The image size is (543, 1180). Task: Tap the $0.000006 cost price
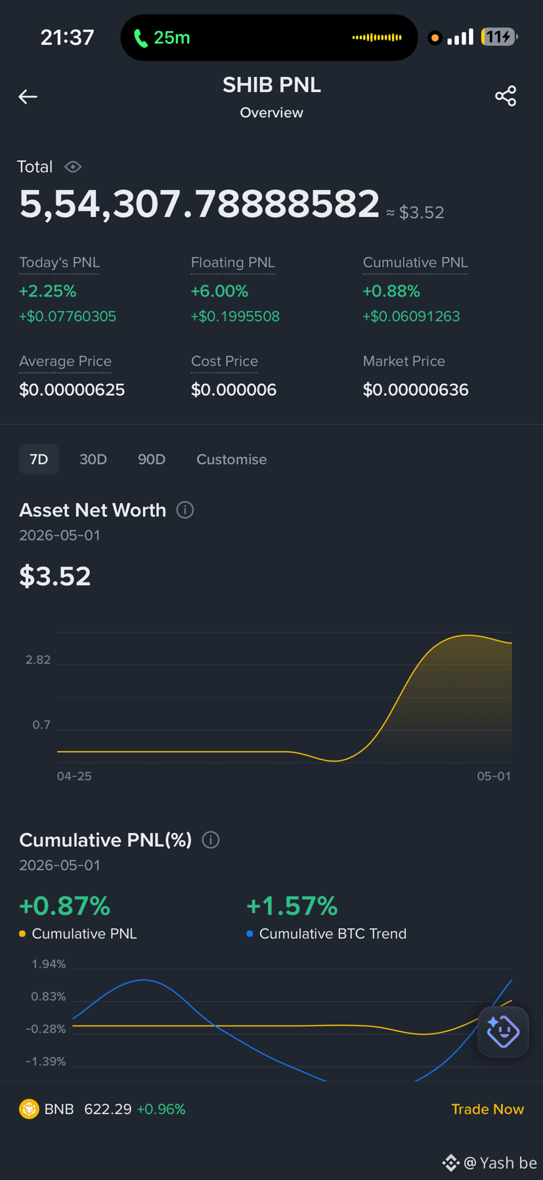click(234, 390)
